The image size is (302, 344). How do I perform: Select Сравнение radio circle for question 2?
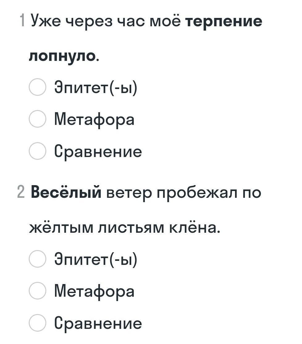click(x=37, y=323)
